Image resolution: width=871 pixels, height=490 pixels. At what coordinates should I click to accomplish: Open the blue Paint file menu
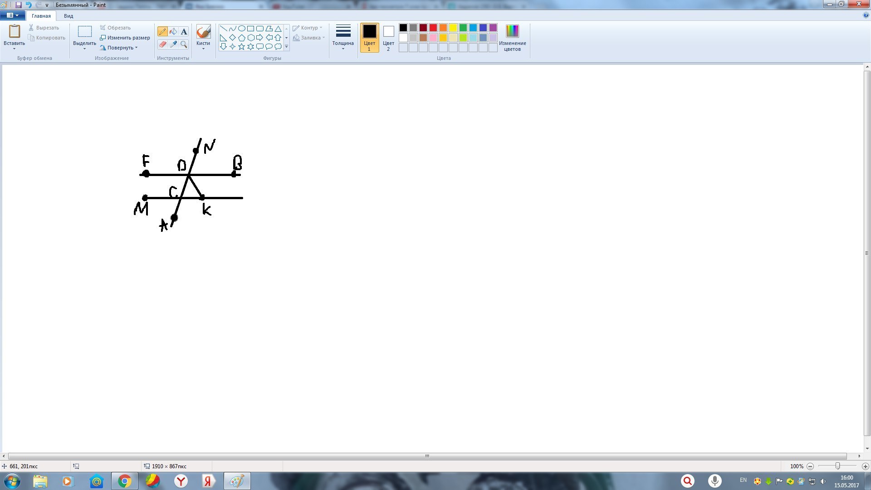(12, 15)
